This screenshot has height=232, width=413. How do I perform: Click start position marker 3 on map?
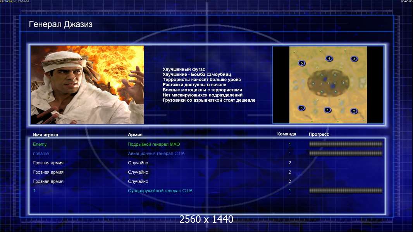point(354,59)
